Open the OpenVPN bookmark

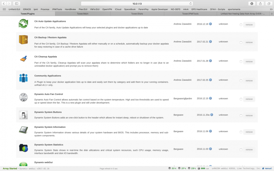[x=107, y=9]
